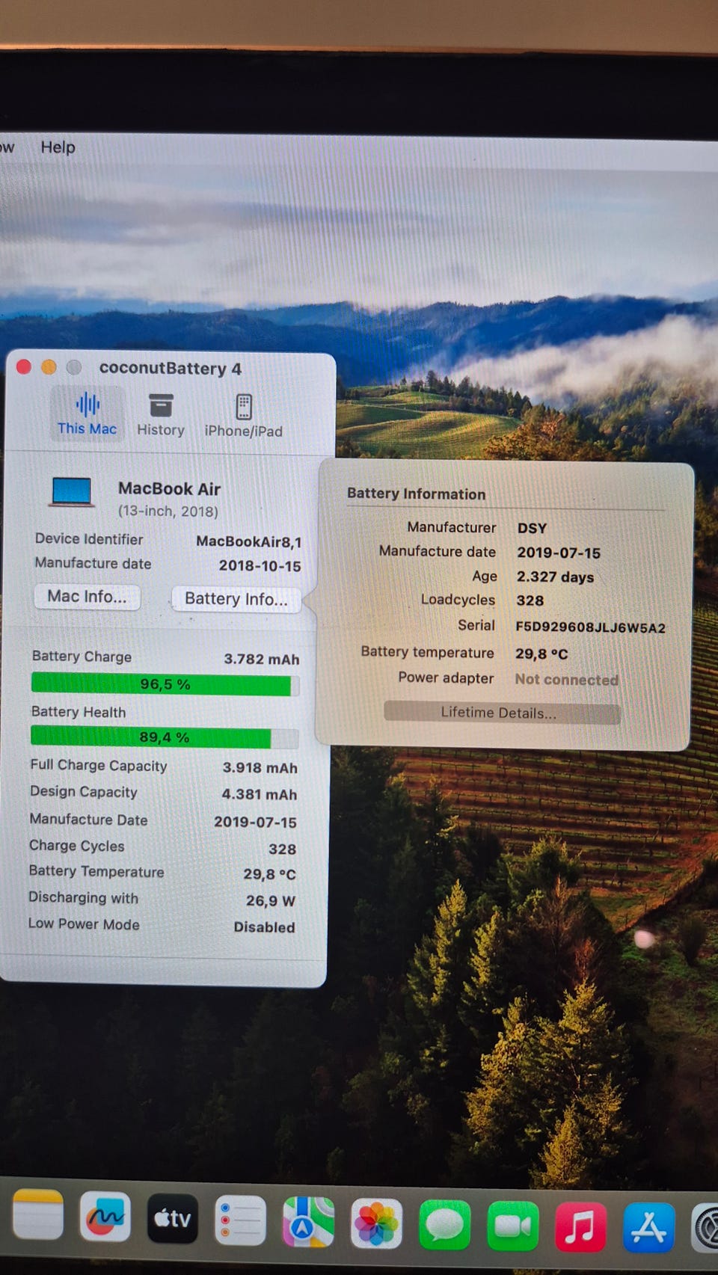This screenshot has height=1275, width=718.
Task: Click the serial F5D929608JLJ6W5A2 value
Action: tap(590, 627)
